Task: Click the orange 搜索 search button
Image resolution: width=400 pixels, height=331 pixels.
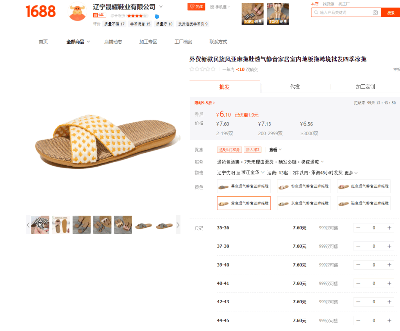Action: [x=391, y=13]
